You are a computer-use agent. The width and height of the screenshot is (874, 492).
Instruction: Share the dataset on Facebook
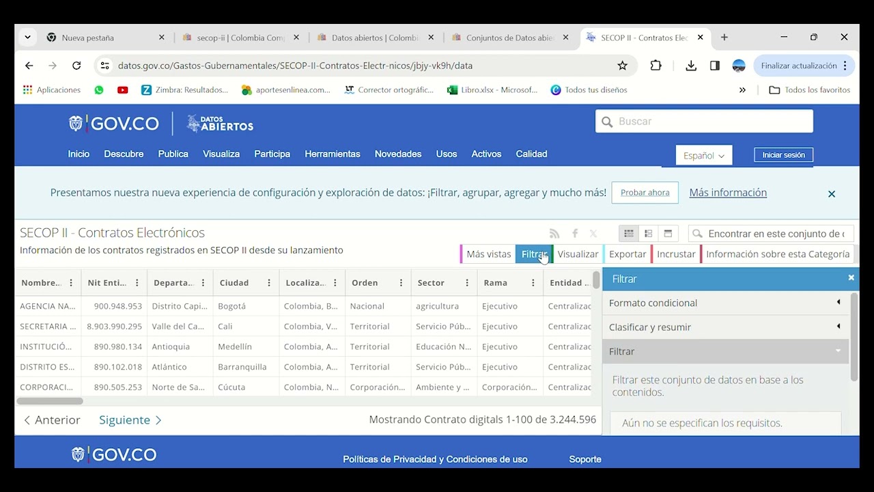[575, 234]
